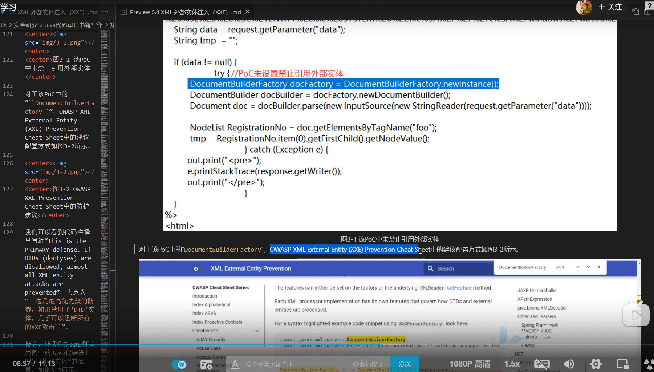Click the play overlay button at right
This screenshot has width=654, height=372.
[x=636, y=315]
